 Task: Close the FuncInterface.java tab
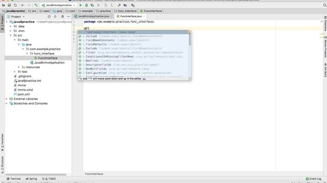click(x=144, y=16)
